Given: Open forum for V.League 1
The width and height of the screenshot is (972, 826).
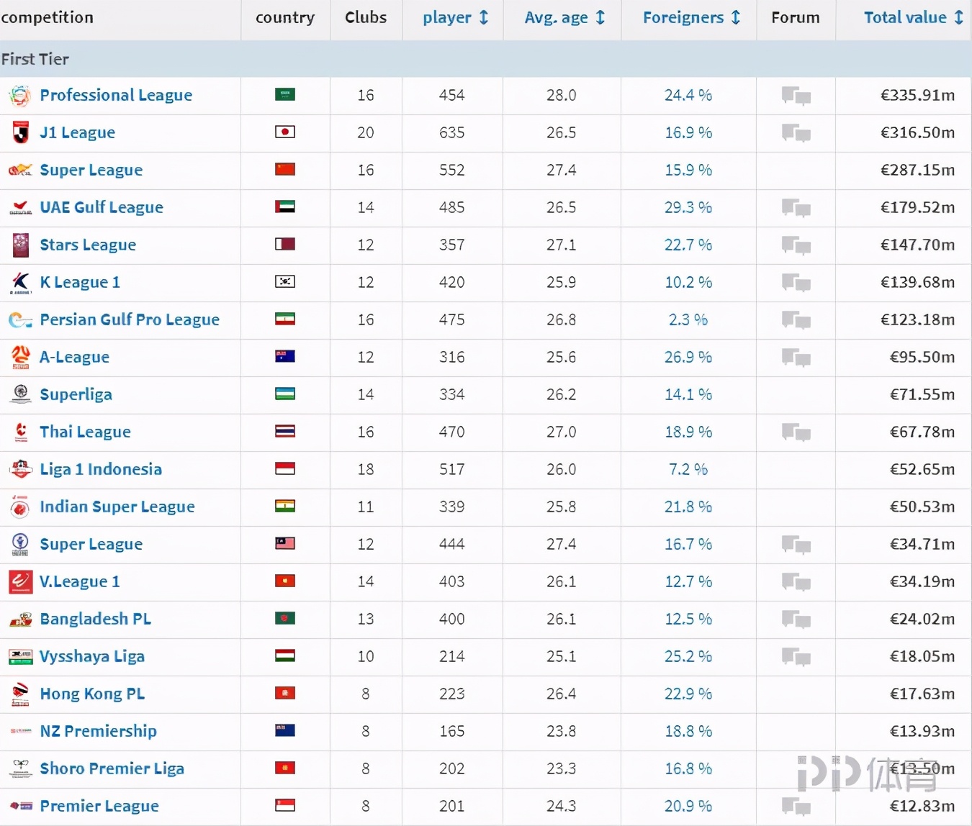Looking at the screenshot, I should [x=796, y=582].
